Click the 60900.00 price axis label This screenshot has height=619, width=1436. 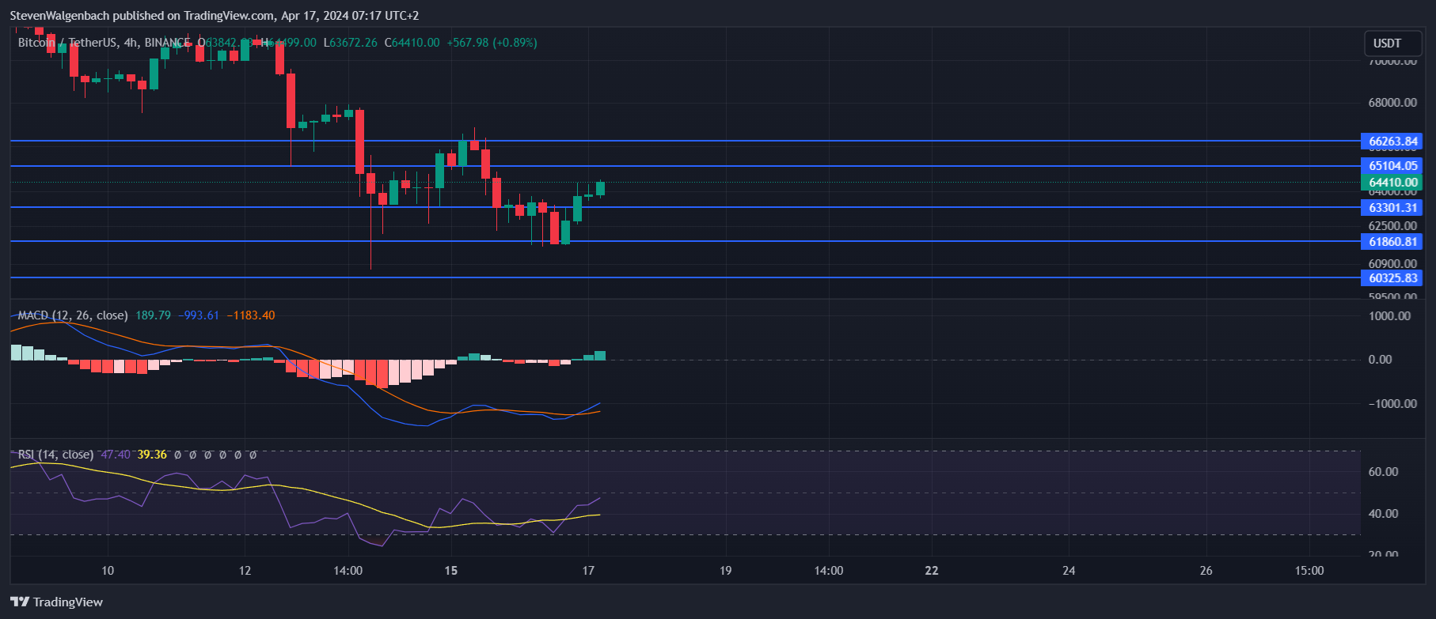coord(1392,264)
